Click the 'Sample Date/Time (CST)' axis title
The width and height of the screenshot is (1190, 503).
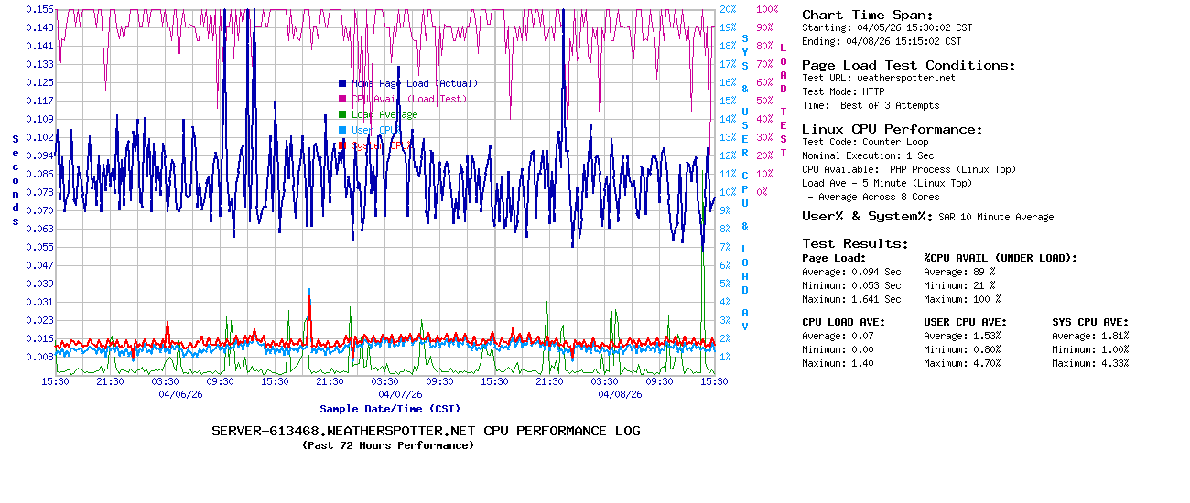[390, 409]
